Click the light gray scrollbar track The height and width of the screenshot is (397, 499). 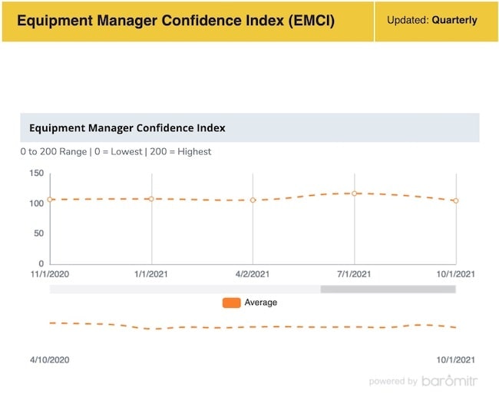point(184,289)
